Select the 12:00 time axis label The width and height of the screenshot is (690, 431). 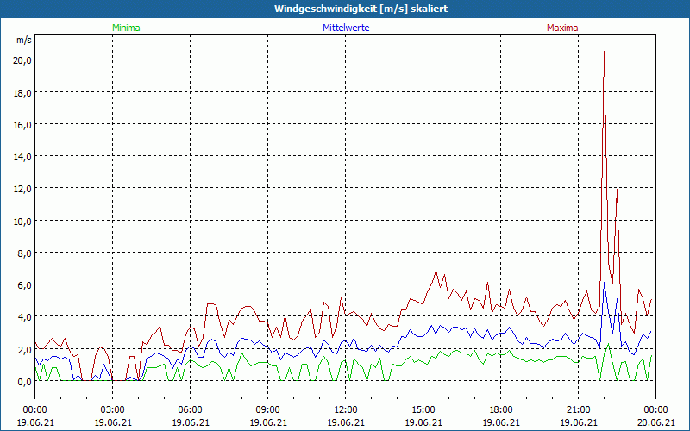345,409
